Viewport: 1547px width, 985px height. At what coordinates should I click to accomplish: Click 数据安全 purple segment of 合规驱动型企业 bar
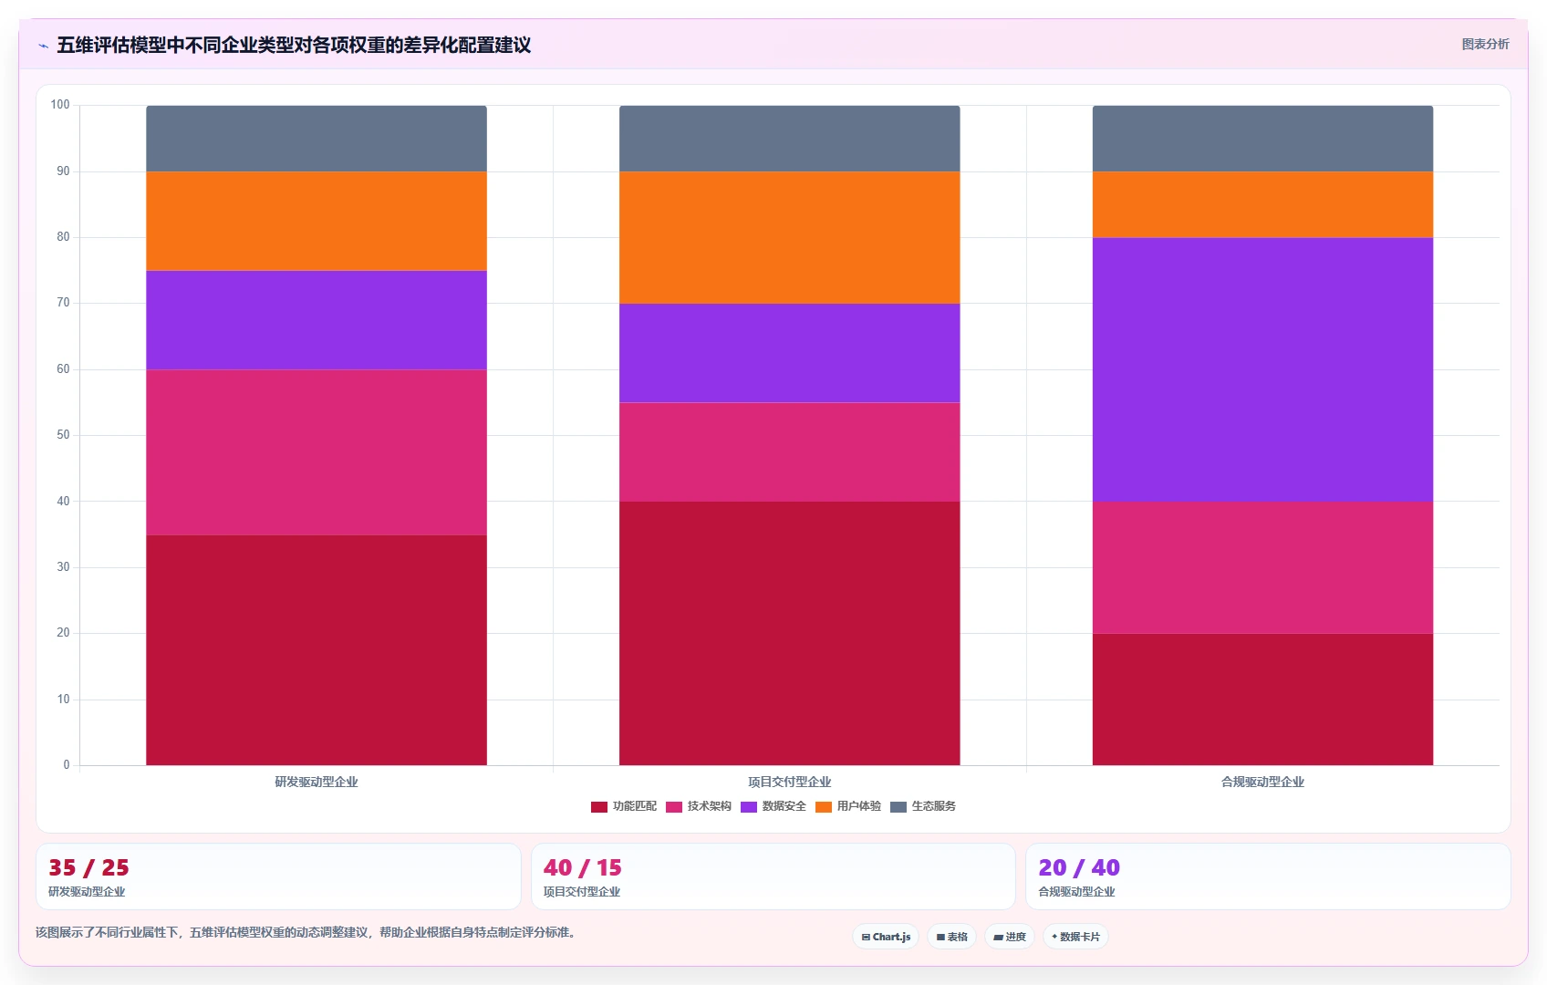(1262, 369)
